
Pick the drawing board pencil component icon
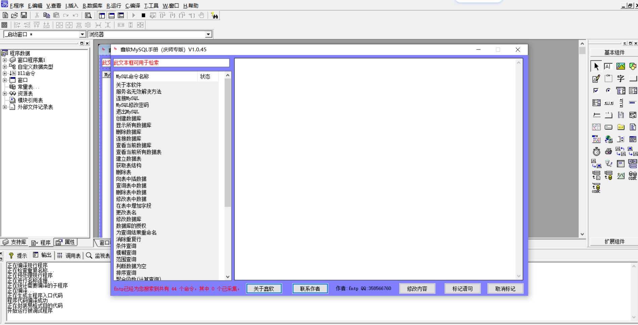pos(596,78)
